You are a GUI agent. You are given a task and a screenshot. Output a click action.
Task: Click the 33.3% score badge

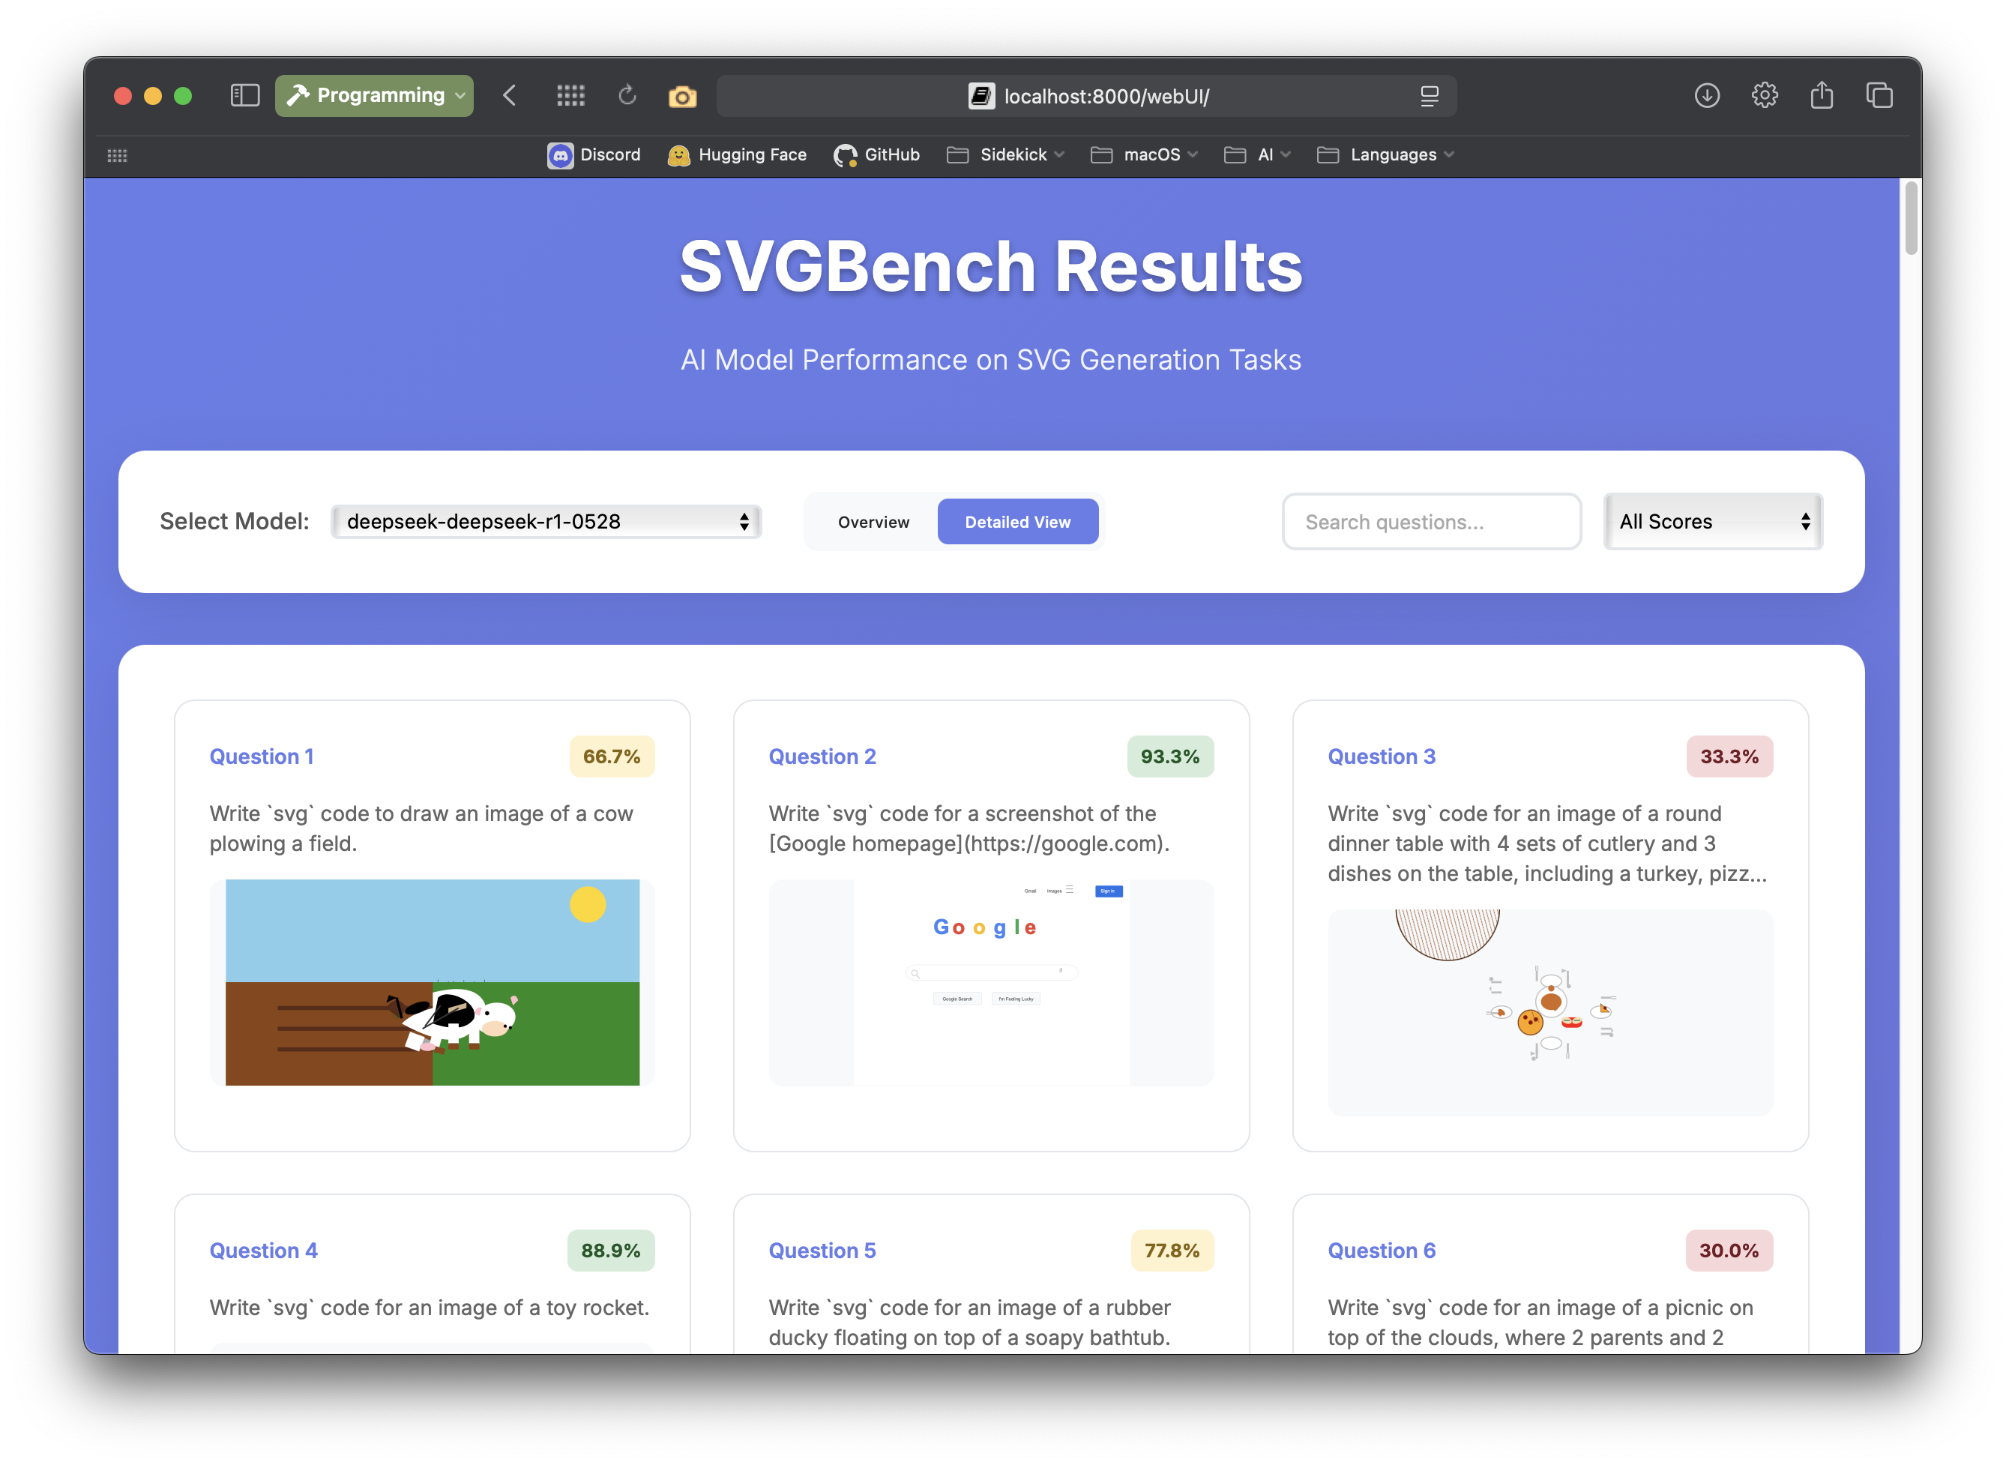click(x=1729, y=756)
